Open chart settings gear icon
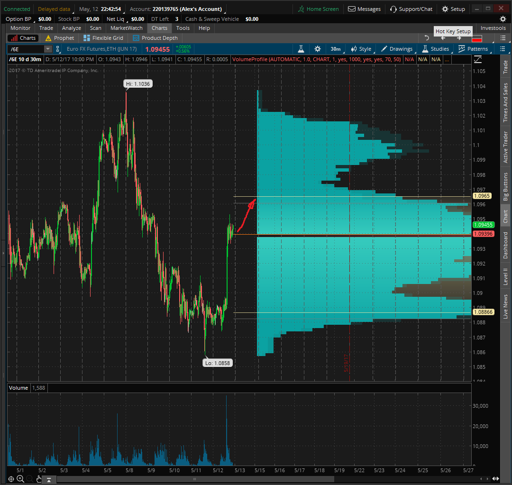The height and width of the screenshot is (485, 512). pyautogui.click(x=317, y=49)
